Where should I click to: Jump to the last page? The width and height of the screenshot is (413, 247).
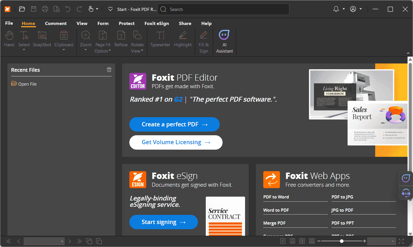(x=79, y=241)
